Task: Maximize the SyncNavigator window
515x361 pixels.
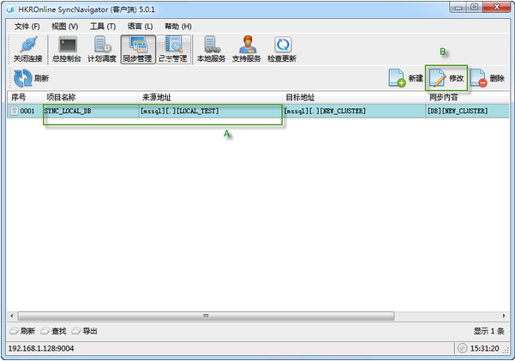Action: (x=474, y=7)
